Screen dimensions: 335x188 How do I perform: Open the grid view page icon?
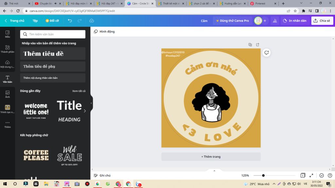pos(303,175)
